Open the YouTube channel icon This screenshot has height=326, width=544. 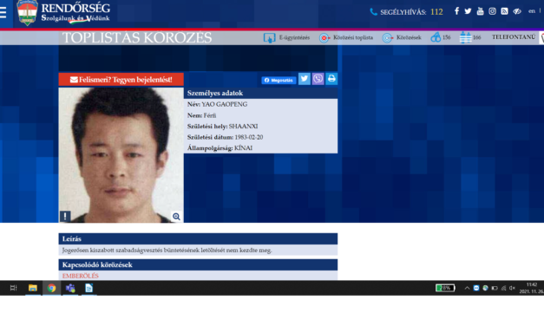point(480,11)
